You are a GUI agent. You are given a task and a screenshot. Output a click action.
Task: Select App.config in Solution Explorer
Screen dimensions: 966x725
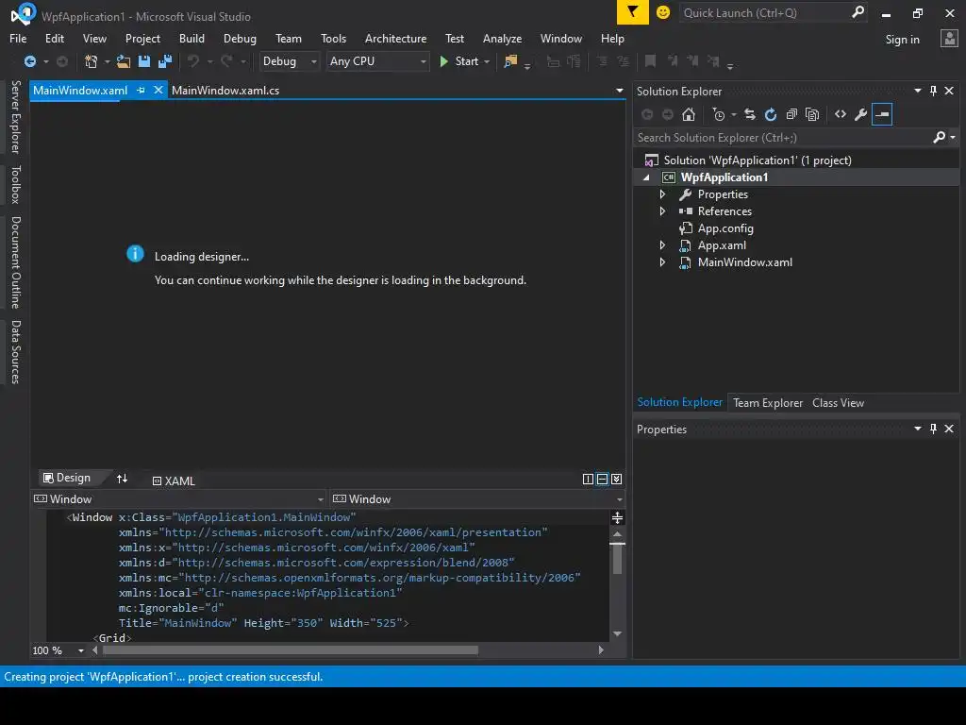coord(725,228)
